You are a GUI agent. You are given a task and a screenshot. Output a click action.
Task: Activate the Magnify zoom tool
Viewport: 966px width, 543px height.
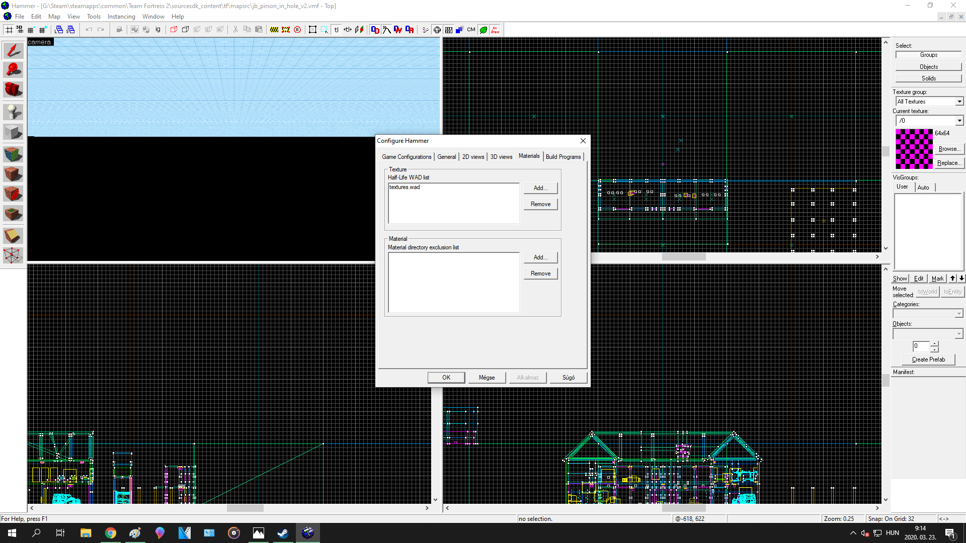[x=13, y=70]
